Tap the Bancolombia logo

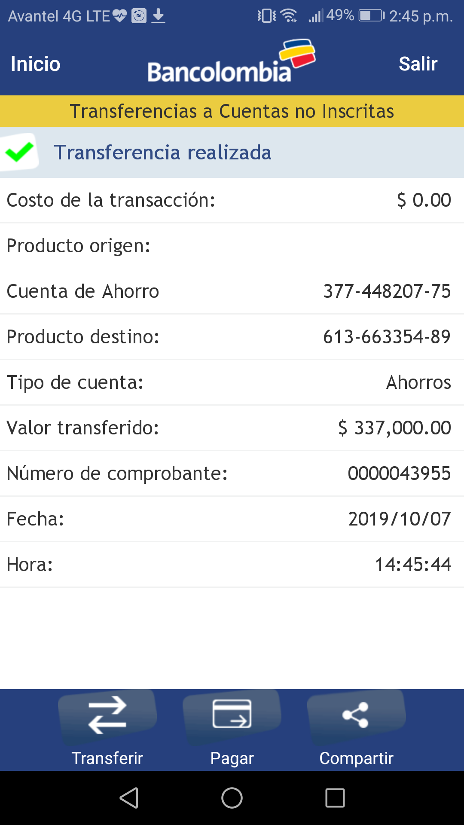point(231,63)
